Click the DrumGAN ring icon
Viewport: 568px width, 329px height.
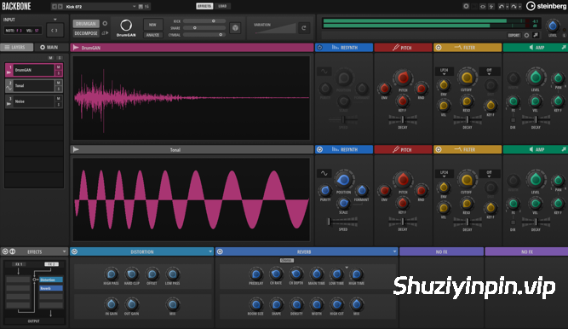point(126,26)
